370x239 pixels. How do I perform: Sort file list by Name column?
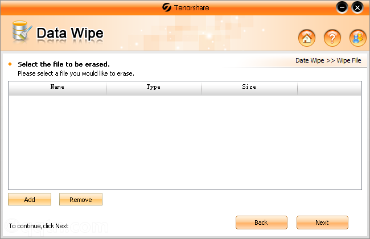click(x=57, y=87)
